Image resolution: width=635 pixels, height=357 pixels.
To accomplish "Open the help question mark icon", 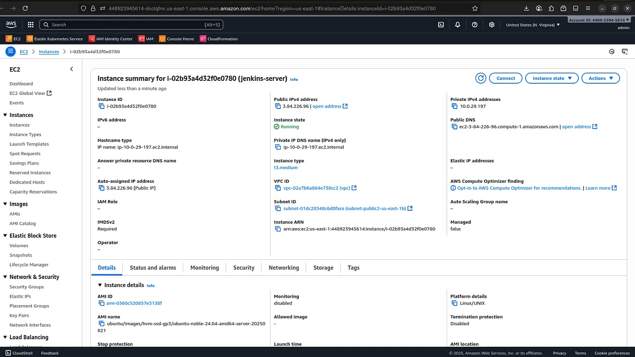I will pyautogui.click(x=475, y=24).
